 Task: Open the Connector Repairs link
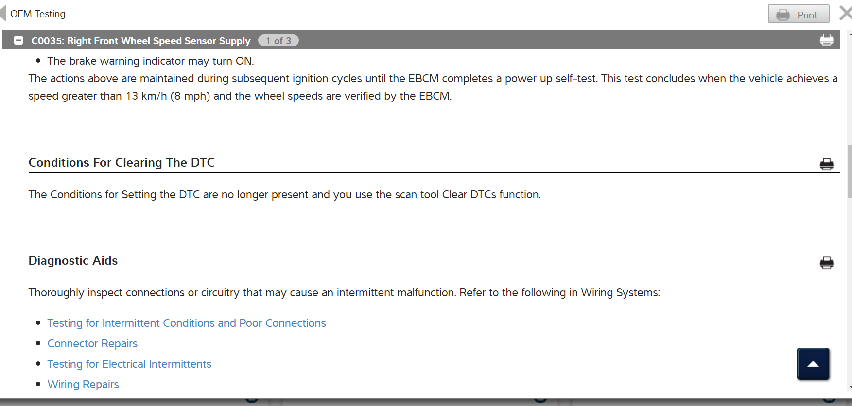(92, 344)
